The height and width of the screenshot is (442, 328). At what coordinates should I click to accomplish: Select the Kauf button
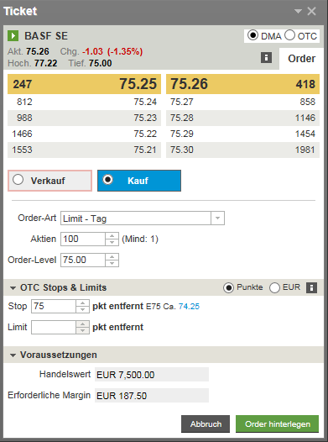tap(139, 181)
